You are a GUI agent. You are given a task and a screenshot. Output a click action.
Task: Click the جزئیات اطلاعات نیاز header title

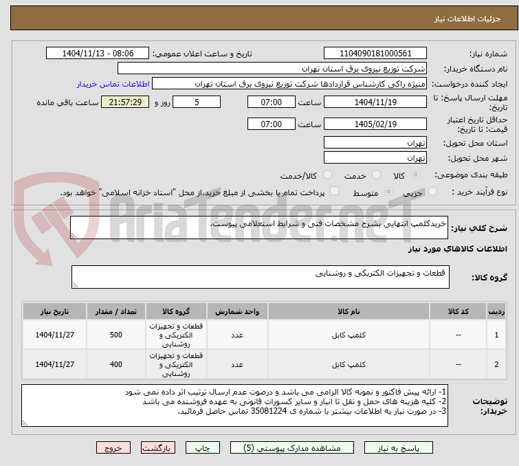tap(467, 19)
